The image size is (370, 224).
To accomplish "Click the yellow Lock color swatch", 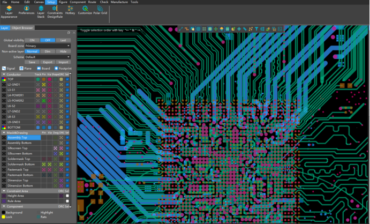I will coord(4,217).
